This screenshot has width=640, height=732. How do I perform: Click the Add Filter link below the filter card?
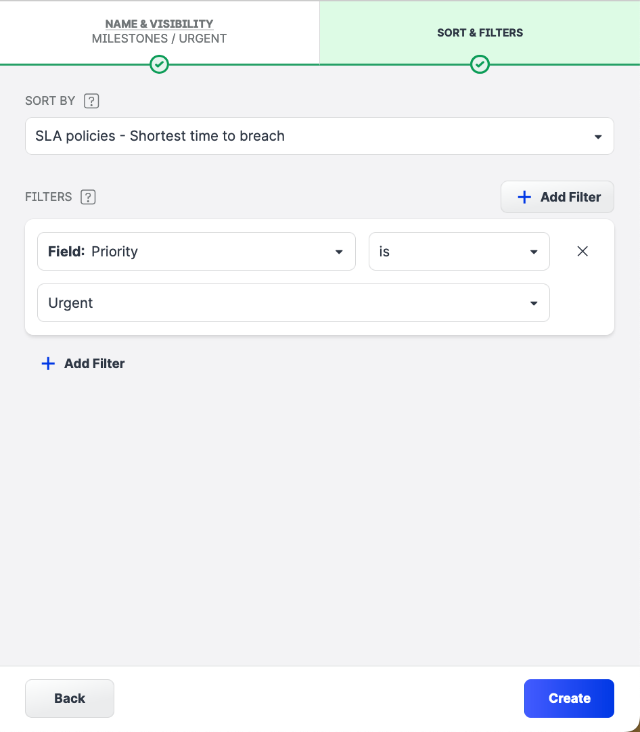pyautogui.click(x=94, y=363)
